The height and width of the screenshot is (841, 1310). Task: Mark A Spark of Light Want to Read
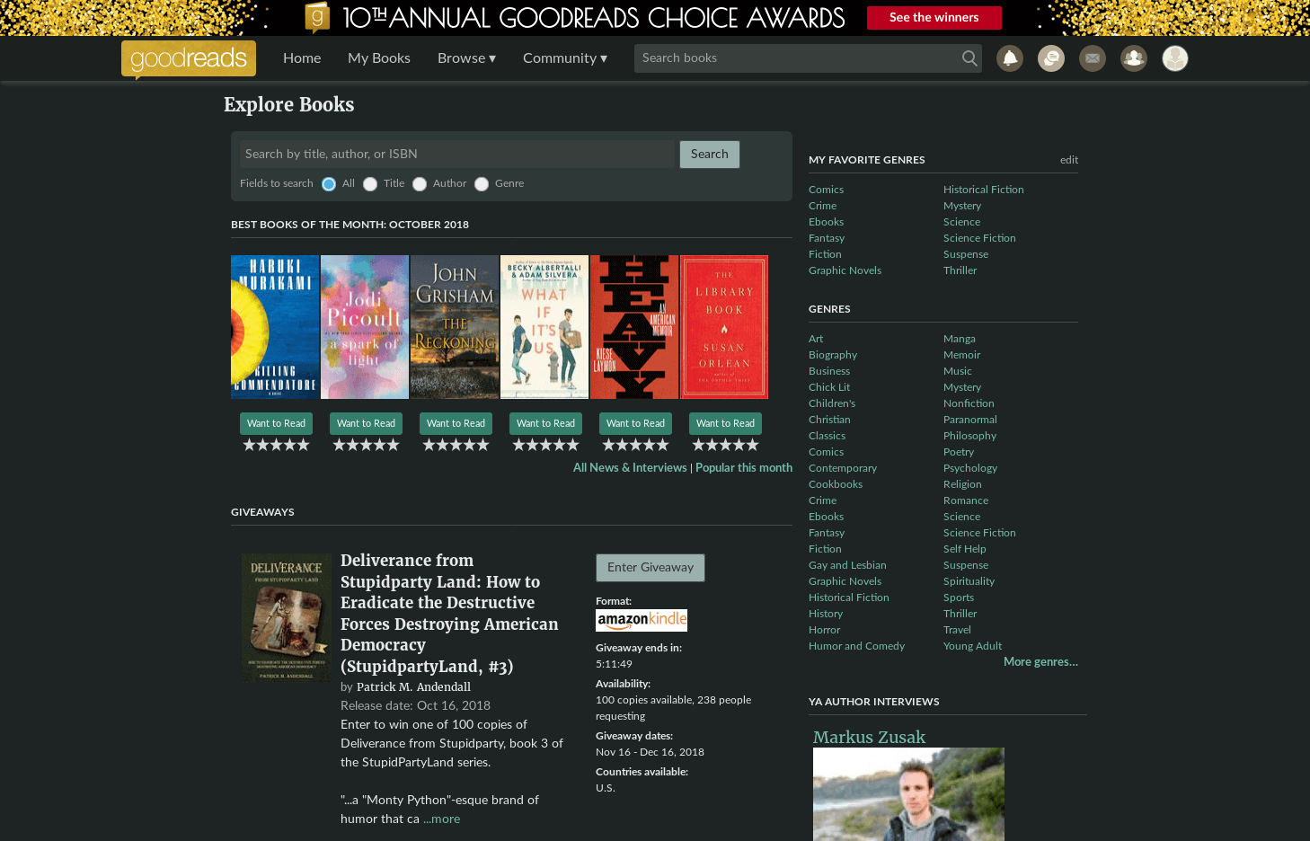366,424
